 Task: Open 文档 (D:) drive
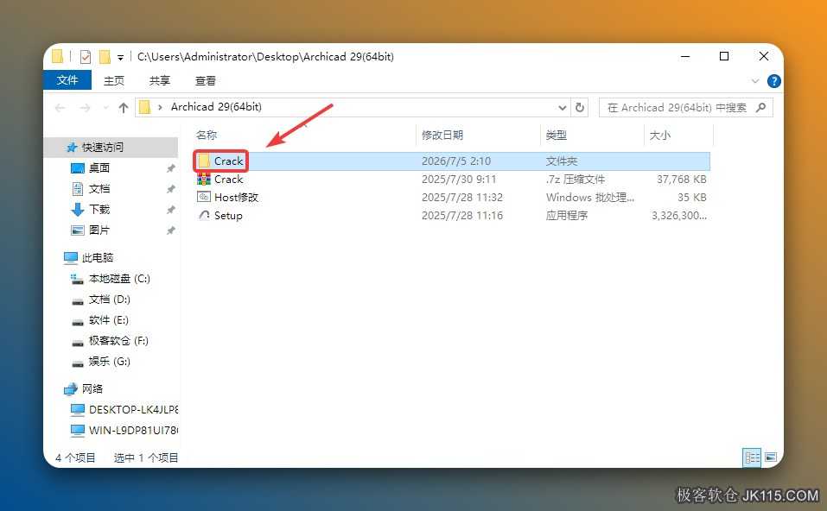109,300
